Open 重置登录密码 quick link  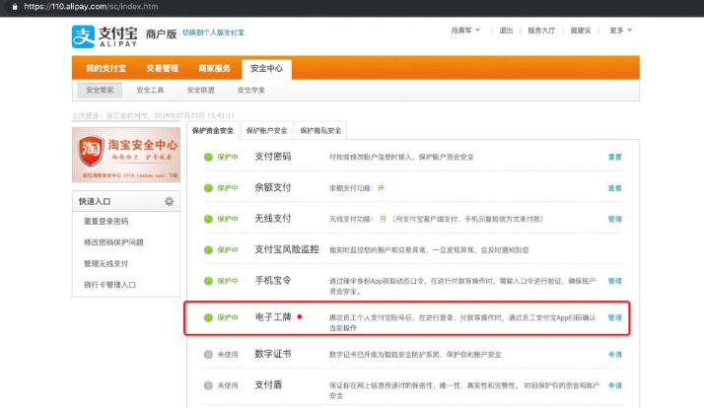pyautogui.click(x=106, y=222)
